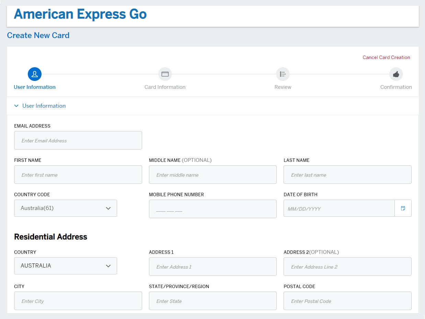Screen dimensions: 425x319
Task: Open the Country Code selector
Action: click(65, 208)
